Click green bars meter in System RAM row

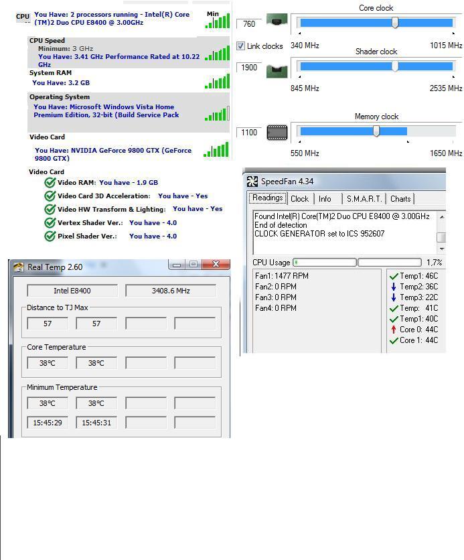[218, 82]
